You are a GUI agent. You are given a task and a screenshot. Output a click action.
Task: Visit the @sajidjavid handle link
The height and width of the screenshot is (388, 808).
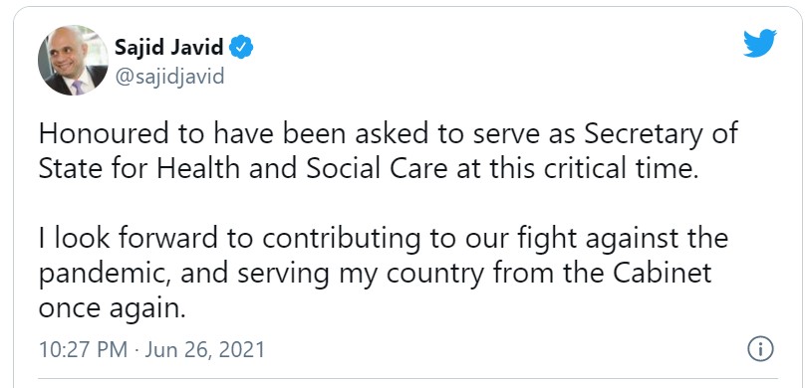[169, 77]
